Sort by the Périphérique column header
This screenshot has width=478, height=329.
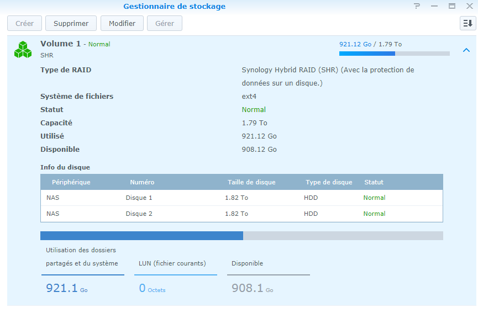(x=71, y=182)
